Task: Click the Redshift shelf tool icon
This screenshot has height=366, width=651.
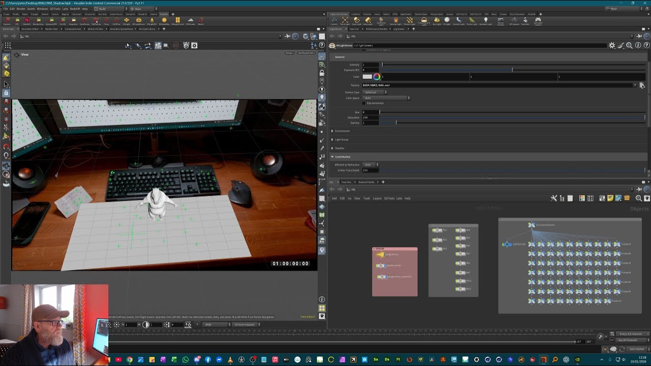Action: click(x=26, y=21)
